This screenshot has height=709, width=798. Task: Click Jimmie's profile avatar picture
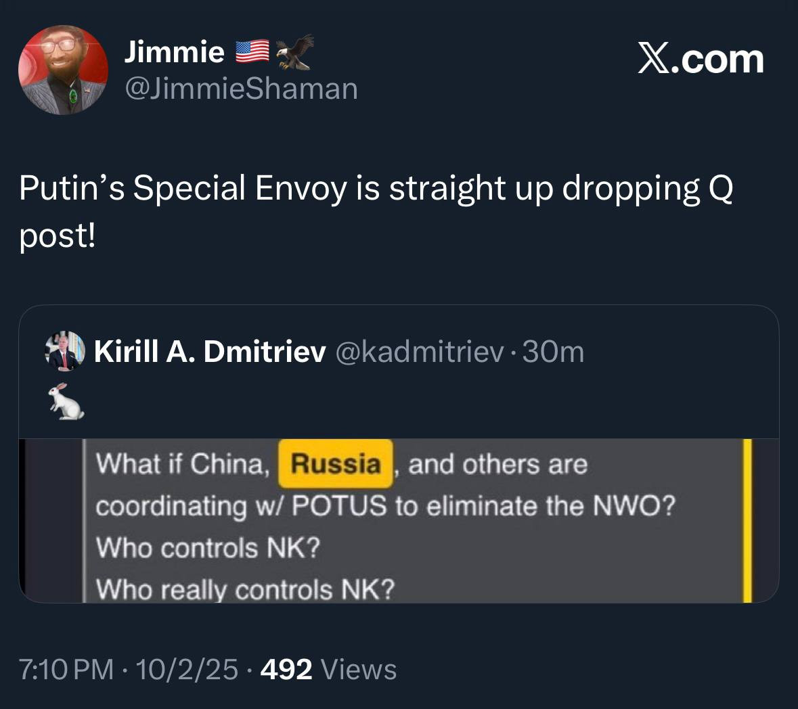coord(63,70)
